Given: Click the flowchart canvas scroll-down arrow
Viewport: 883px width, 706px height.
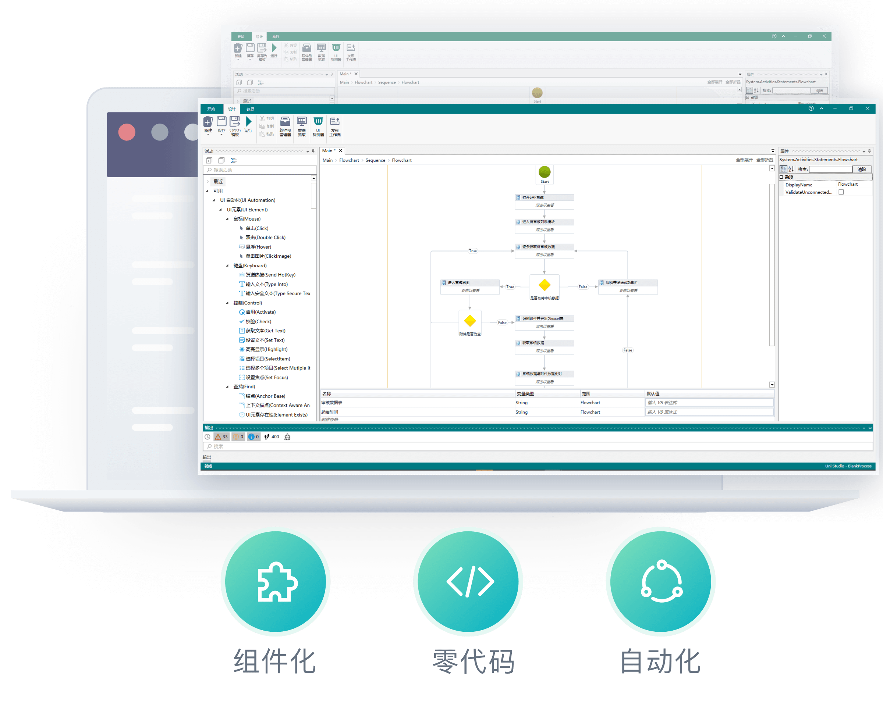Looking at the screenshot, I should pos(772,385).
